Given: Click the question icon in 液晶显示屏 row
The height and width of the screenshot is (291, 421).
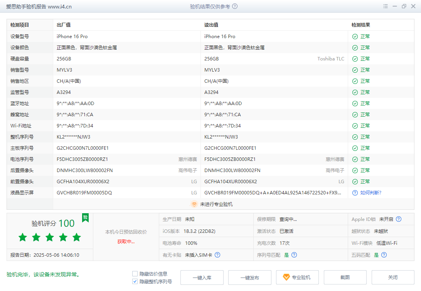Looking at the screenshot, I should [355, 193].
